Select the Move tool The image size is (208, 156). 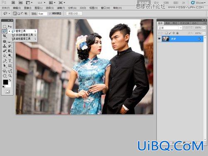tap(10, 26)
